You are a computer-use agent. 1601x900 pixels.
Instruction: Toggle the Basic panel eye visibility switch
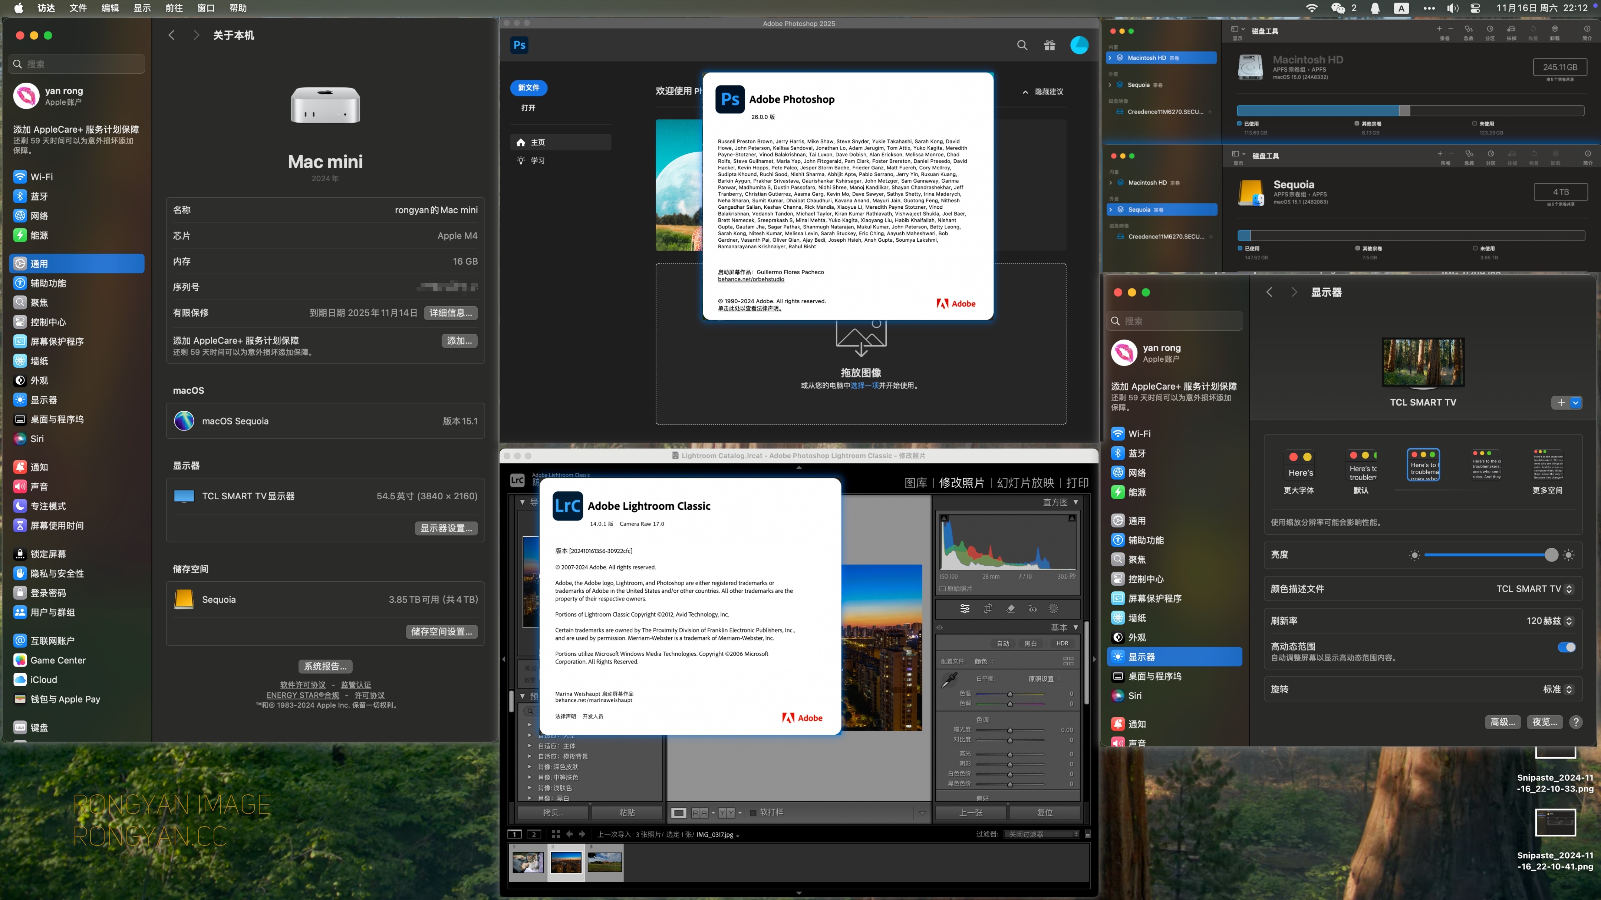(x=940, y=628)
